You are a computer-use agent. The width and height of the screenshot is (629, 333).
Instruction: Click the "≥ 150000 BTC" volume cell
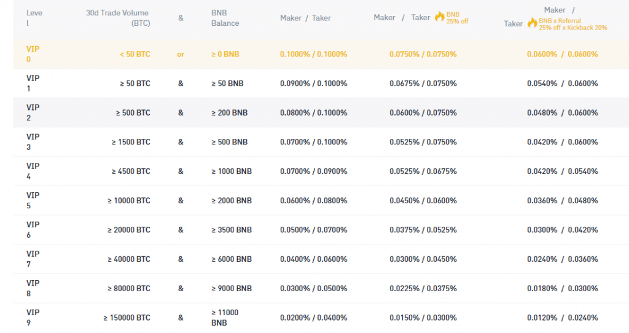pyautogui.click(x=127, y=318)
